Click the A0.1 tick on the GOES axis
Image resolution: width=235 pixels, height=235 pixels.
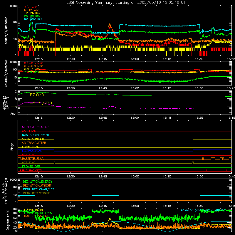pyautogui.click(x=14, y=114)
